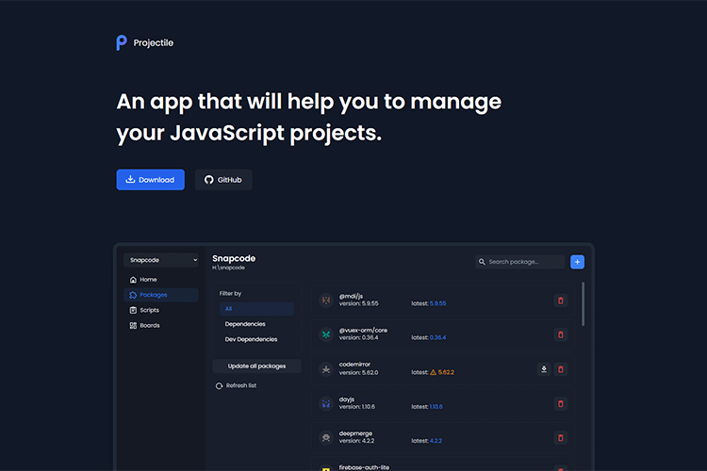Screen dimensions: 707x471
Task: Click the blue Download button
Action: tap(150, 180)
